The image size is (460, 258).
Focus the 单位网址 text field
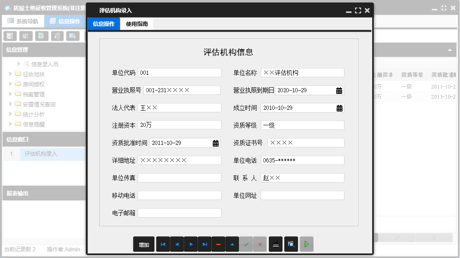302,196
